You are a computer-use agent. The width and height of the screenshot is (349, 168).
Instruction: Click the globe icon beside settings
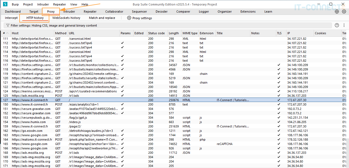(x=337, y=12)
